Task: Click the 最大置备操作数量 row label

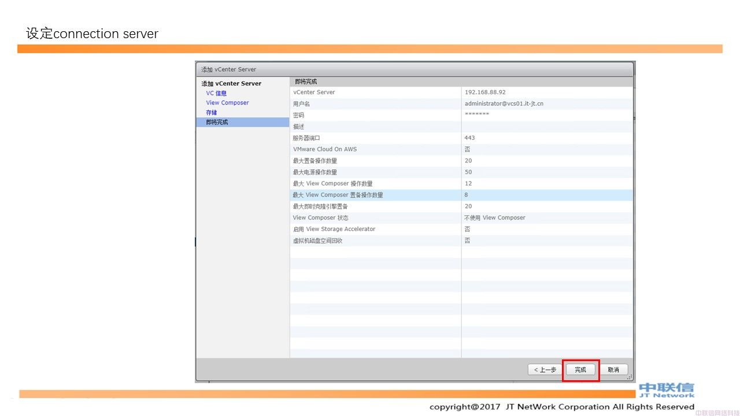Action: click(315, 161)
